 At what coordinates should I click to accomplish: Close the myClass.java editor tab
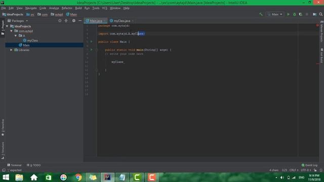(133, 21)
